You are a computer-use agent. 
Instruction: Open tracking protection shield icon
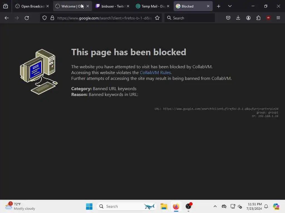click(45, 18)
